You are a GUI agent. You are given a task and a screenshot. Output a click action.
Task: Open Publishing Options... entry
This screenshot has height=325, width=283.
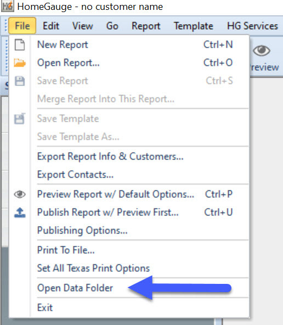(x=129, y=231)
